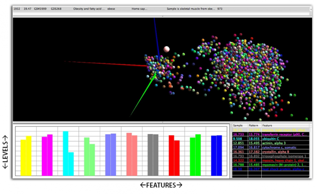This screenshot has width=317, height=194.
Task: Click the green axis line in the 3D view
Action: (140, 97)
